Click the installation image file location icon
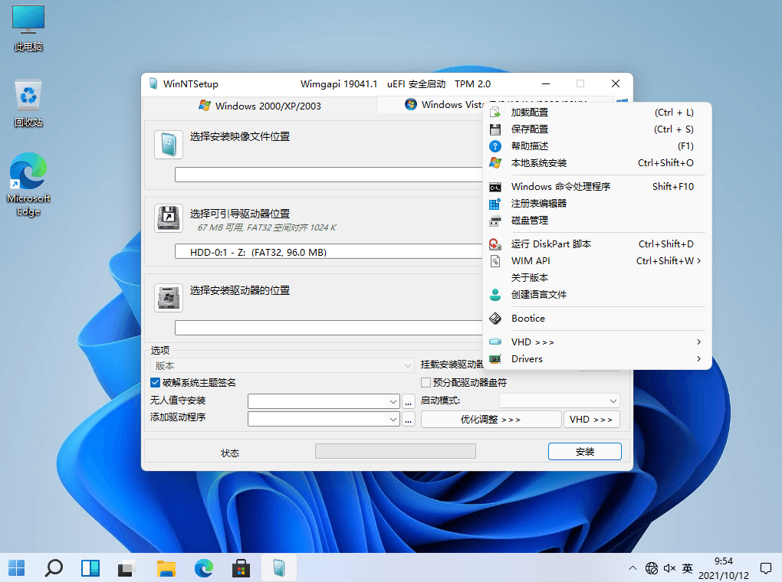The height and width of the screenshot is (582, 782). [x=169, y=145]
